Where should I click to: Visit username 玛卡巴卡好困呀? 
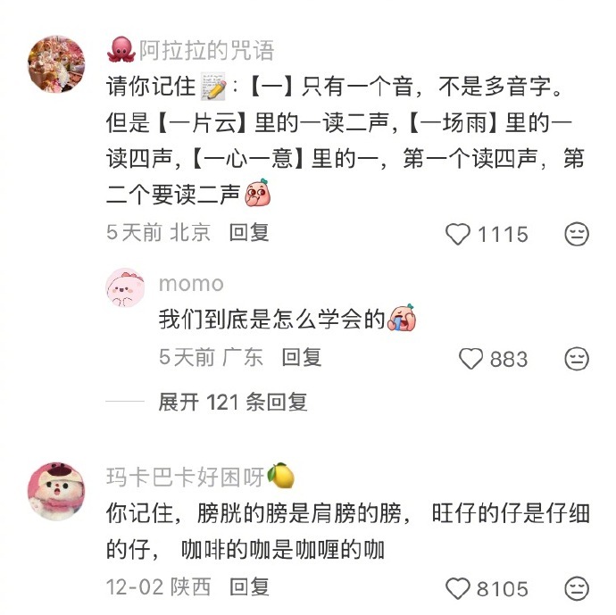[185, 478]
